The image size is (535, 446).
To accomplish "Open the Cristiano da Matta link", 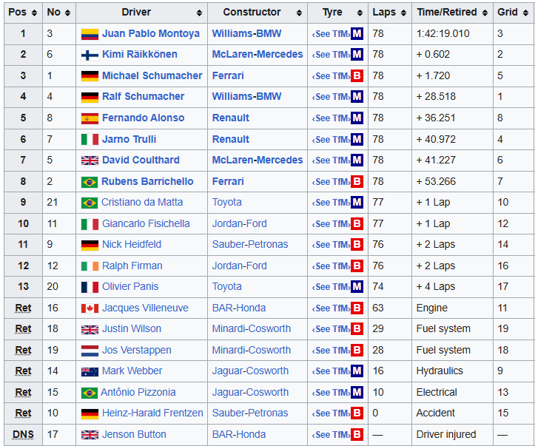I will click(x=142, y=202).
